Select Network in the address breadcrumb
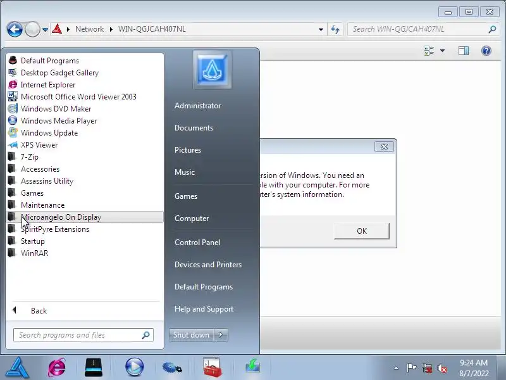Screen dimensions: 506x380 (89, 29)
